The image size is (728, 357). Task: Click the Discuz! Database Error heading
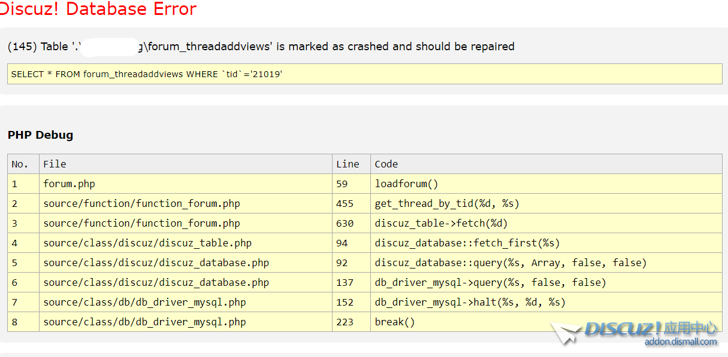98,10
